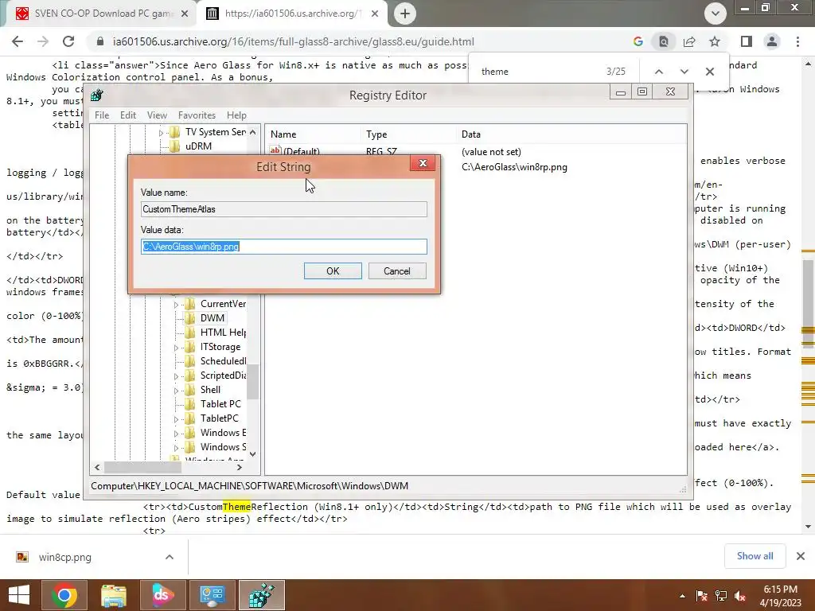Click OK in Edit String dialog

(x=333, y=270)
